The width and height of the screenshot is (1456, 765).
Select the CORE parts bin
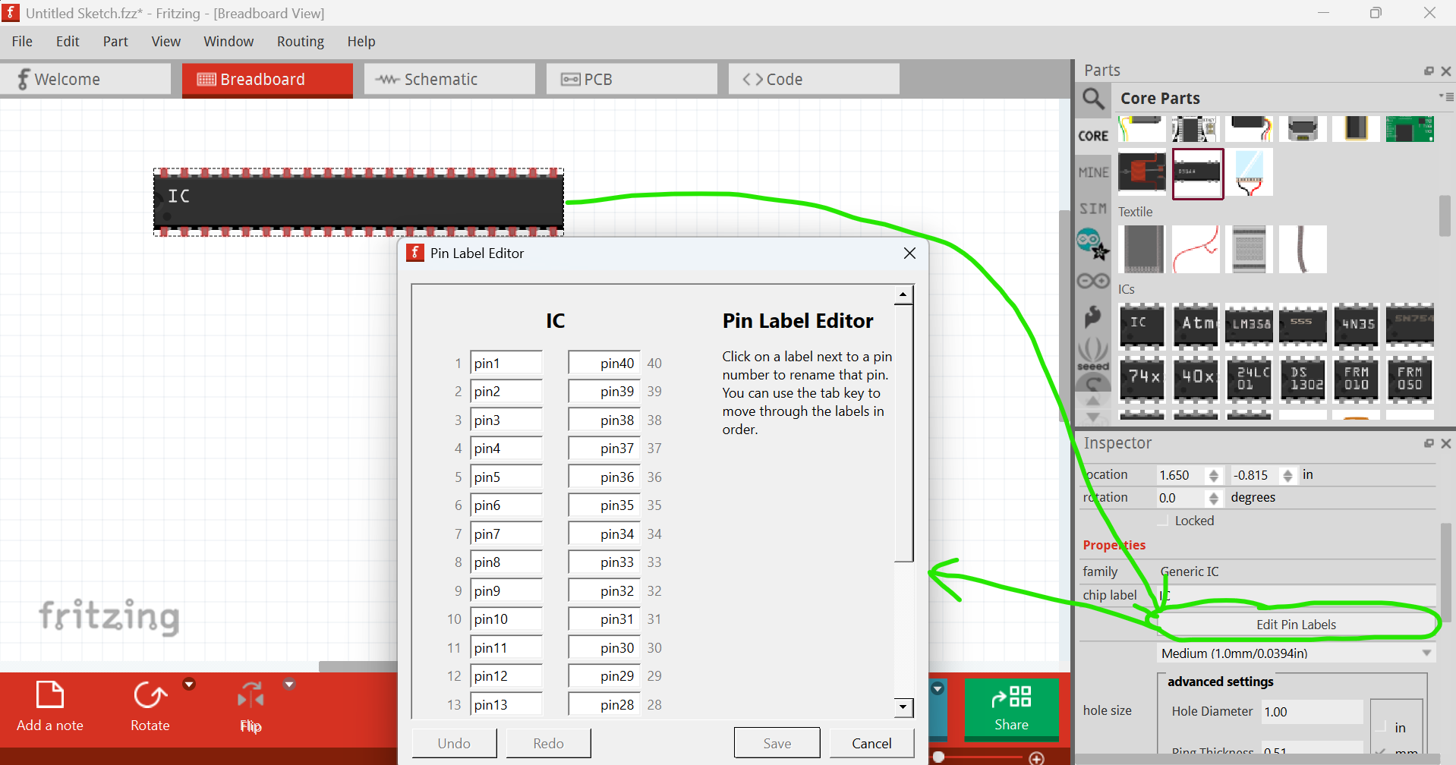tap(1093, 136)
